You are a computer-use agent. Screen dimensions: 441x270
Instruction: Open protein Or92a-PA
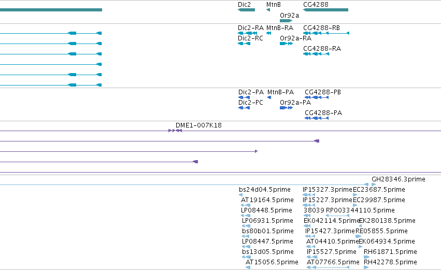coord(295,103)
